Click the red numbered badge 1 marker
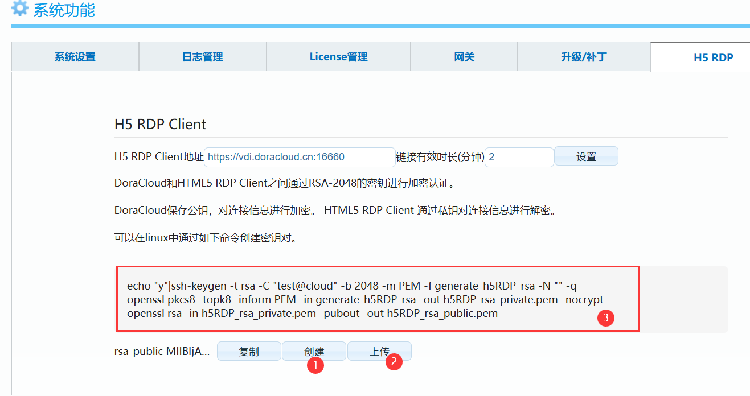The height and width of the screenshot is (396, 750). 315,365
